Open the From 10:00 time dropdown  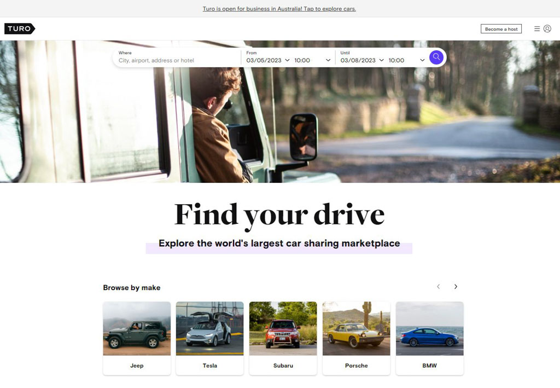pyautogui.click(x=309, y=60)
